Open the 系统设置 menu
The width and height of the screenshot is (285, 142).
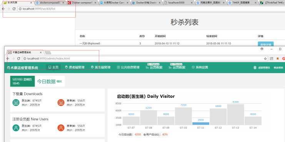click(200, 67)
